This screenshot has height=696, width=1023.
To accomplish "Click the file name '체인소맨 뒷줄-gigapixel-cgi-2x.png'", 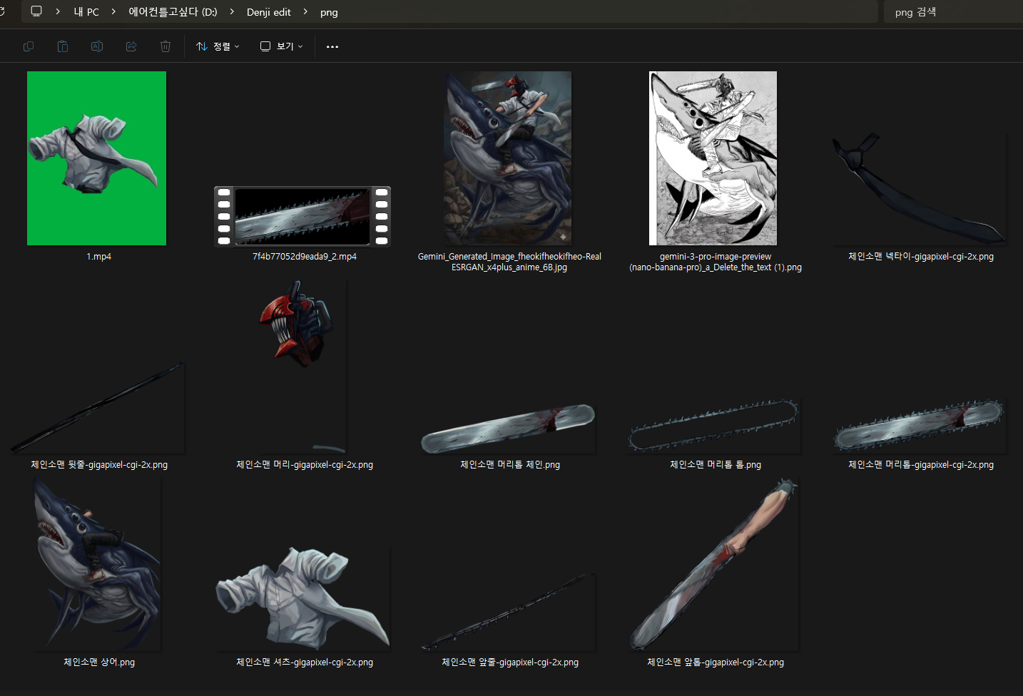I will (x=99, y=465).
